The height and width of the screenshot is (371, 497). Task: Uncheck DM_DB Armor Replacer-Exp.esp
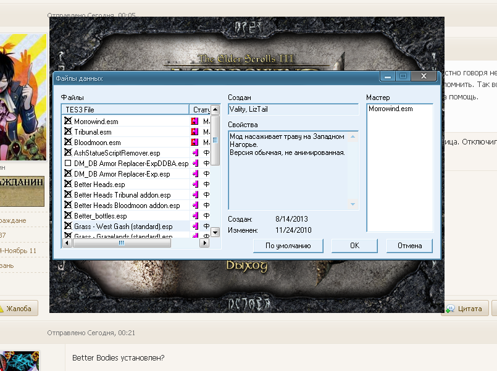[x=68, y=173]
